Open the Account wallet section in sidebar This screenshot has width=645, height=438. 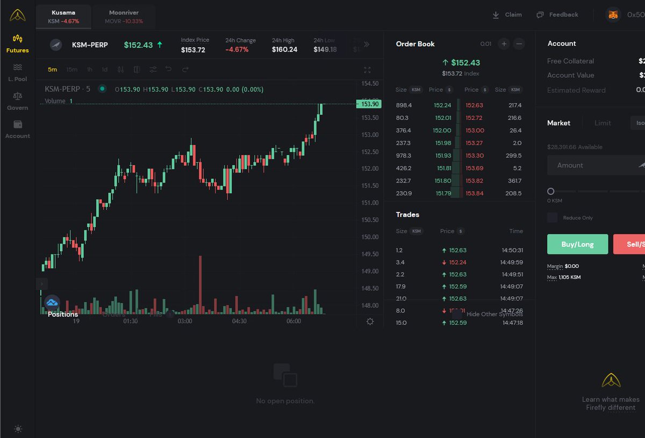point(18,129)
